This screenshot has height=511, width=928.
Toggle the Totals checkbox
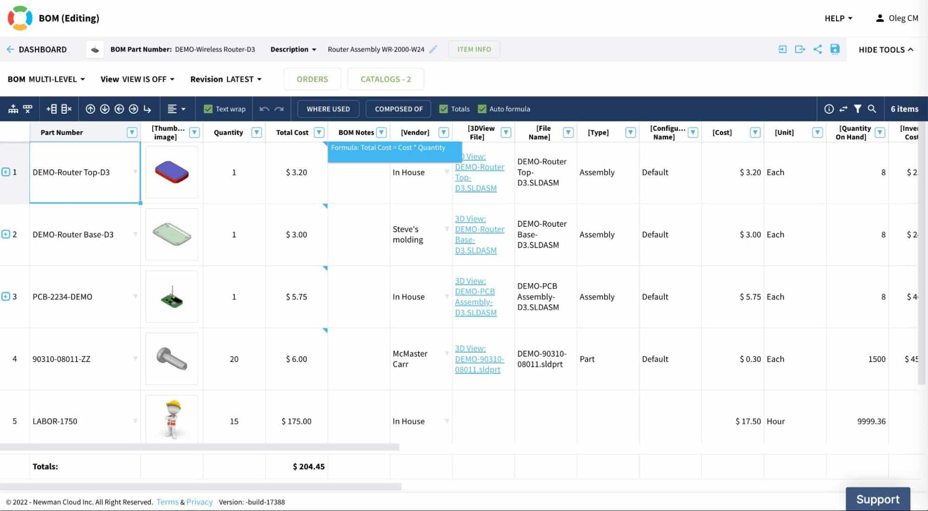[443, 109]
